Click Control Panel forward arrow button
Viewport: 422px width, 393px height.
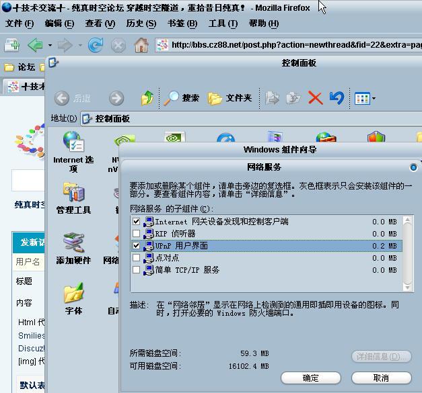click(116, 98)
